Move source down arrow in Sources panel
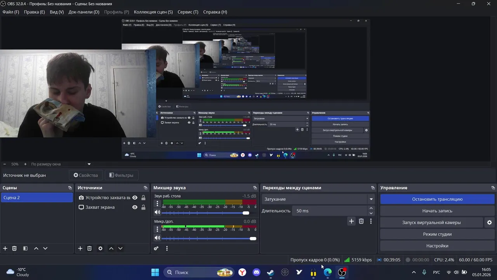 (120, 248)
